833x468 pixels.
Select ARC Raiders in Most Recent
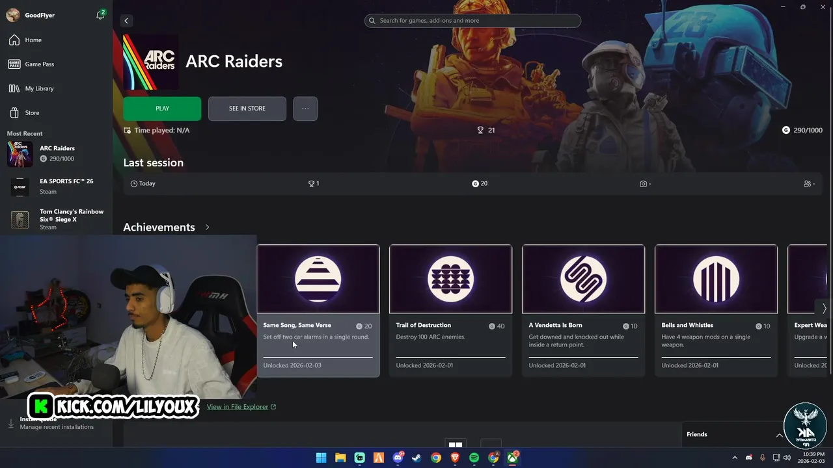pyautogui.click(x=56, y=154)
